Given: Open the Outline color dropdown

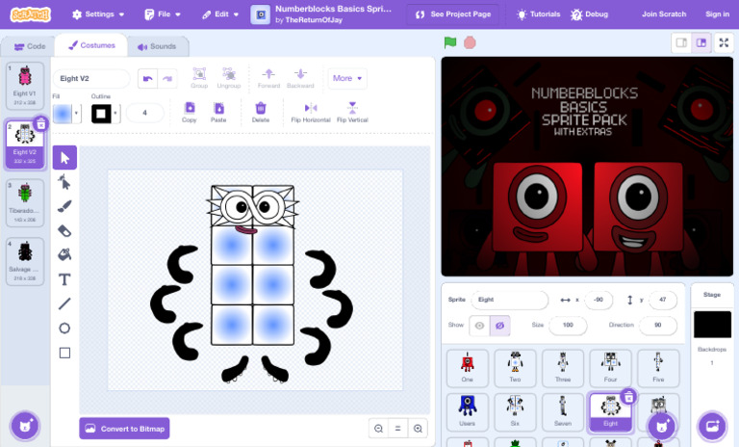Looking at the screenshot, I should (105, 114).
